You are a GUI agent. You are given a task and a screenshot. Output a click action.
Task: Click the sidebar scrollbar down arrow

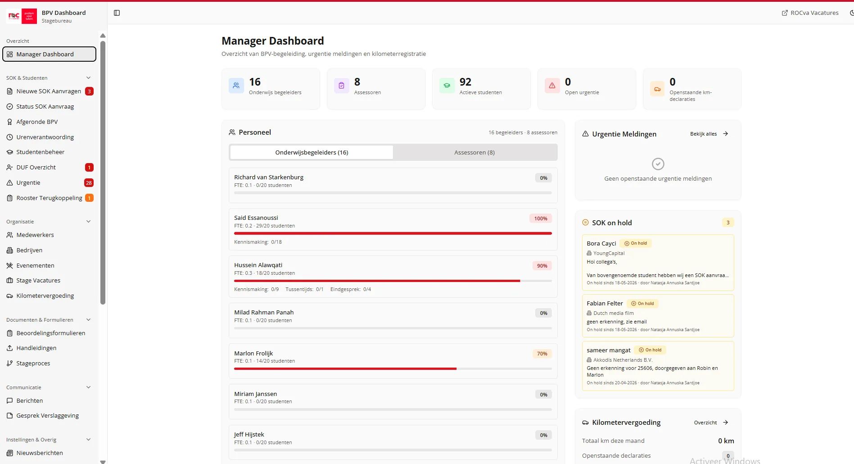click(x=103, y=461)
